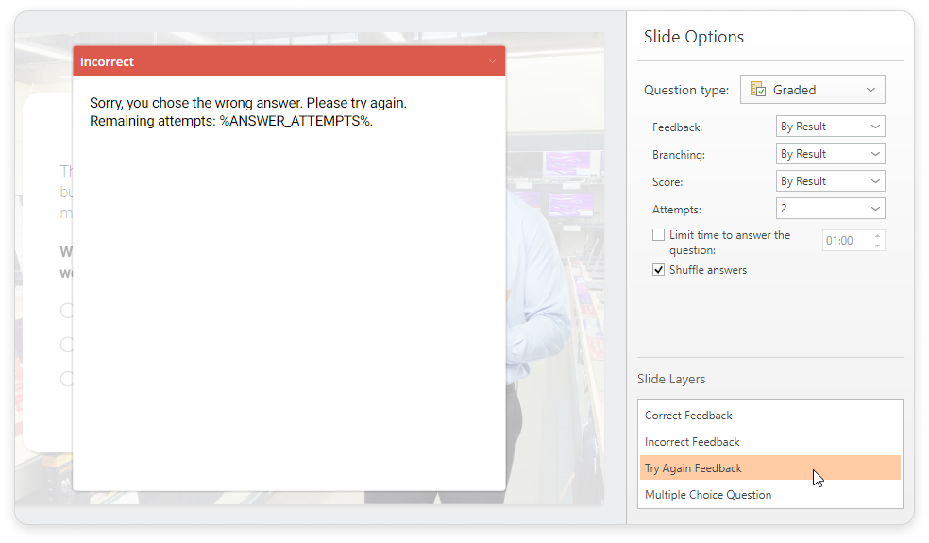Image resolution: width=929 pixels, height=543 pixels.
Task: Click the Graded question type icon
Action: (757, 90)
